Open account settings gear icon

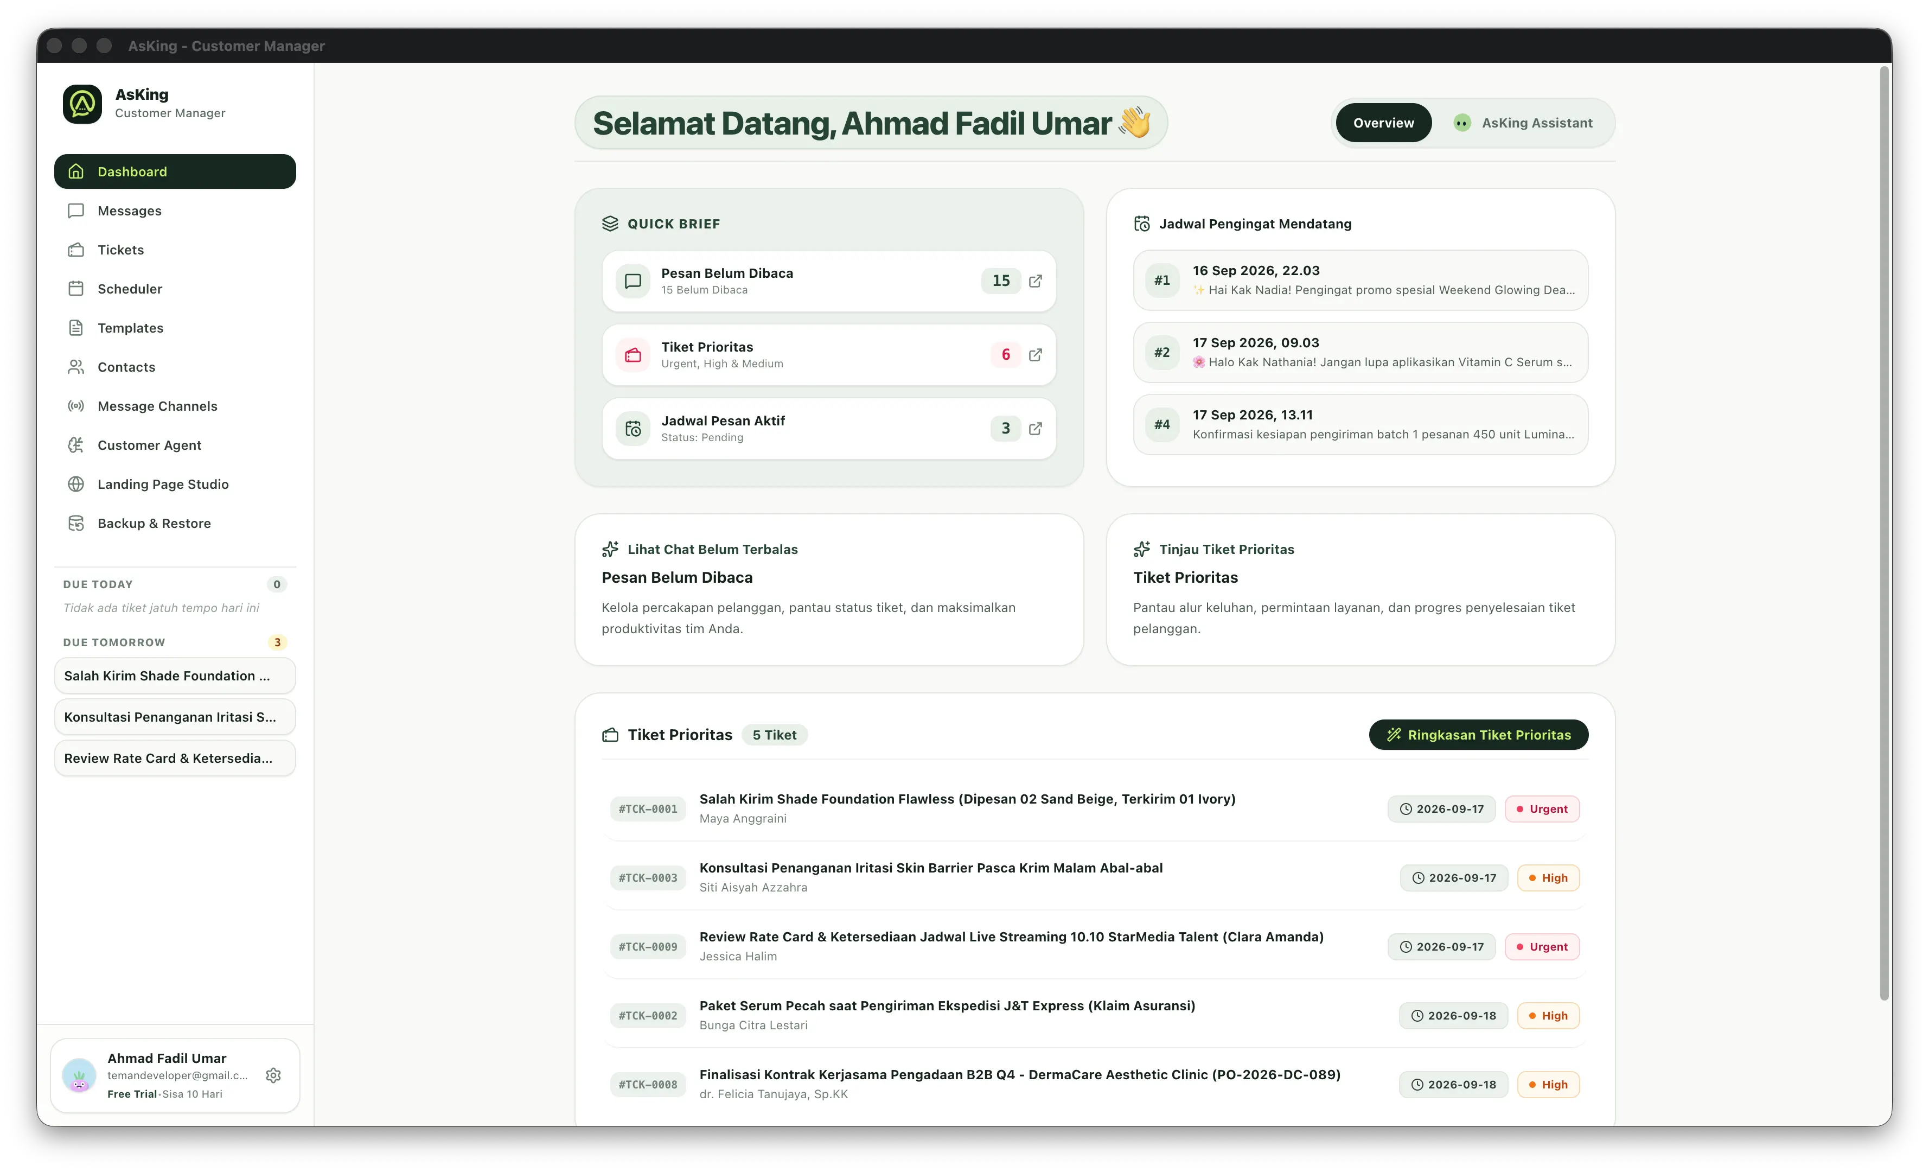tap(273, 1076)
